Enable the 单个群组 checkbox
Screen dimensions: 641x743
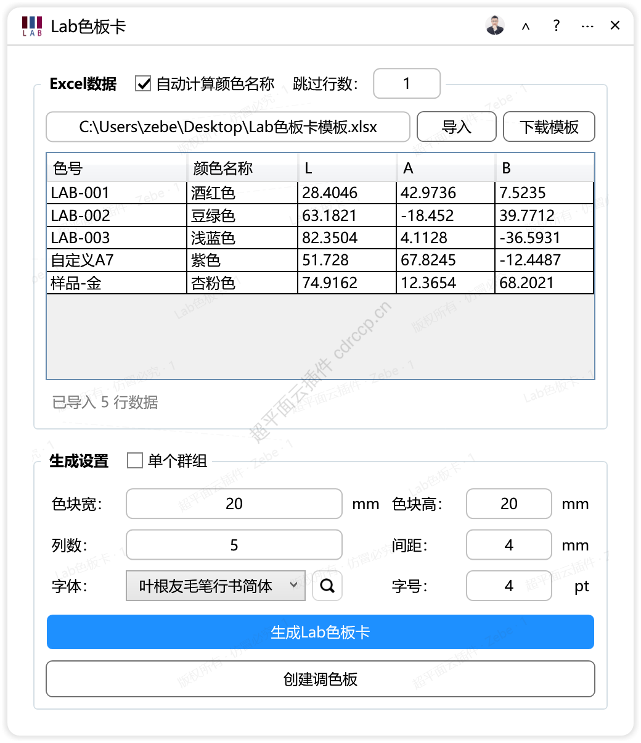click(x=134, y=460)
